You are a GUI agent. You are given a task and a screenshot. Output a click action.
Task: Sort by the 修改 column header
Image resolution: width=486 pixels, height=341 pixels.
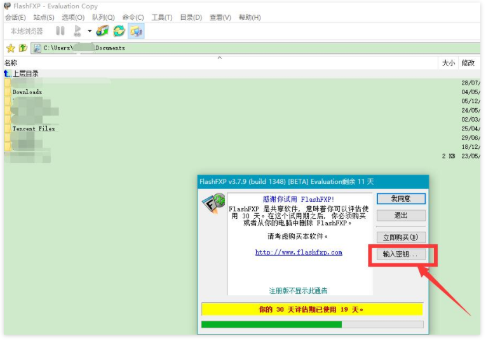tap(469, 63)
